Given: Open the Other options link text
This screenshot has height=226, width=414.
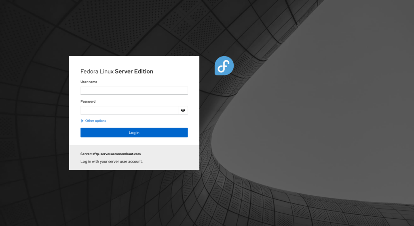Looking at the screenshot, I should coord(96,121).
